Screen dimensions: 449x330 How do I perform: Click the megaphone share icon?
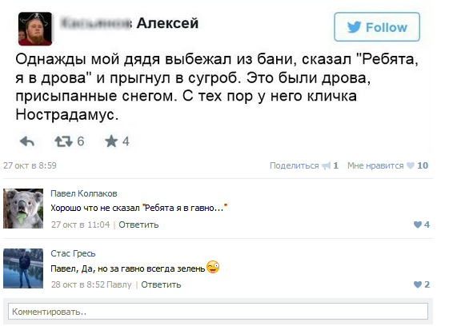tap(327, 166)
